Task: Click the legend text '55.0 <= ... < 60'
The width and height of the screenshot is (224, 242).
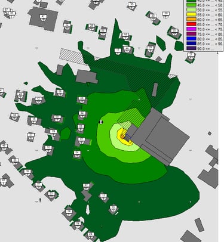Action: (x=210, y=15)
